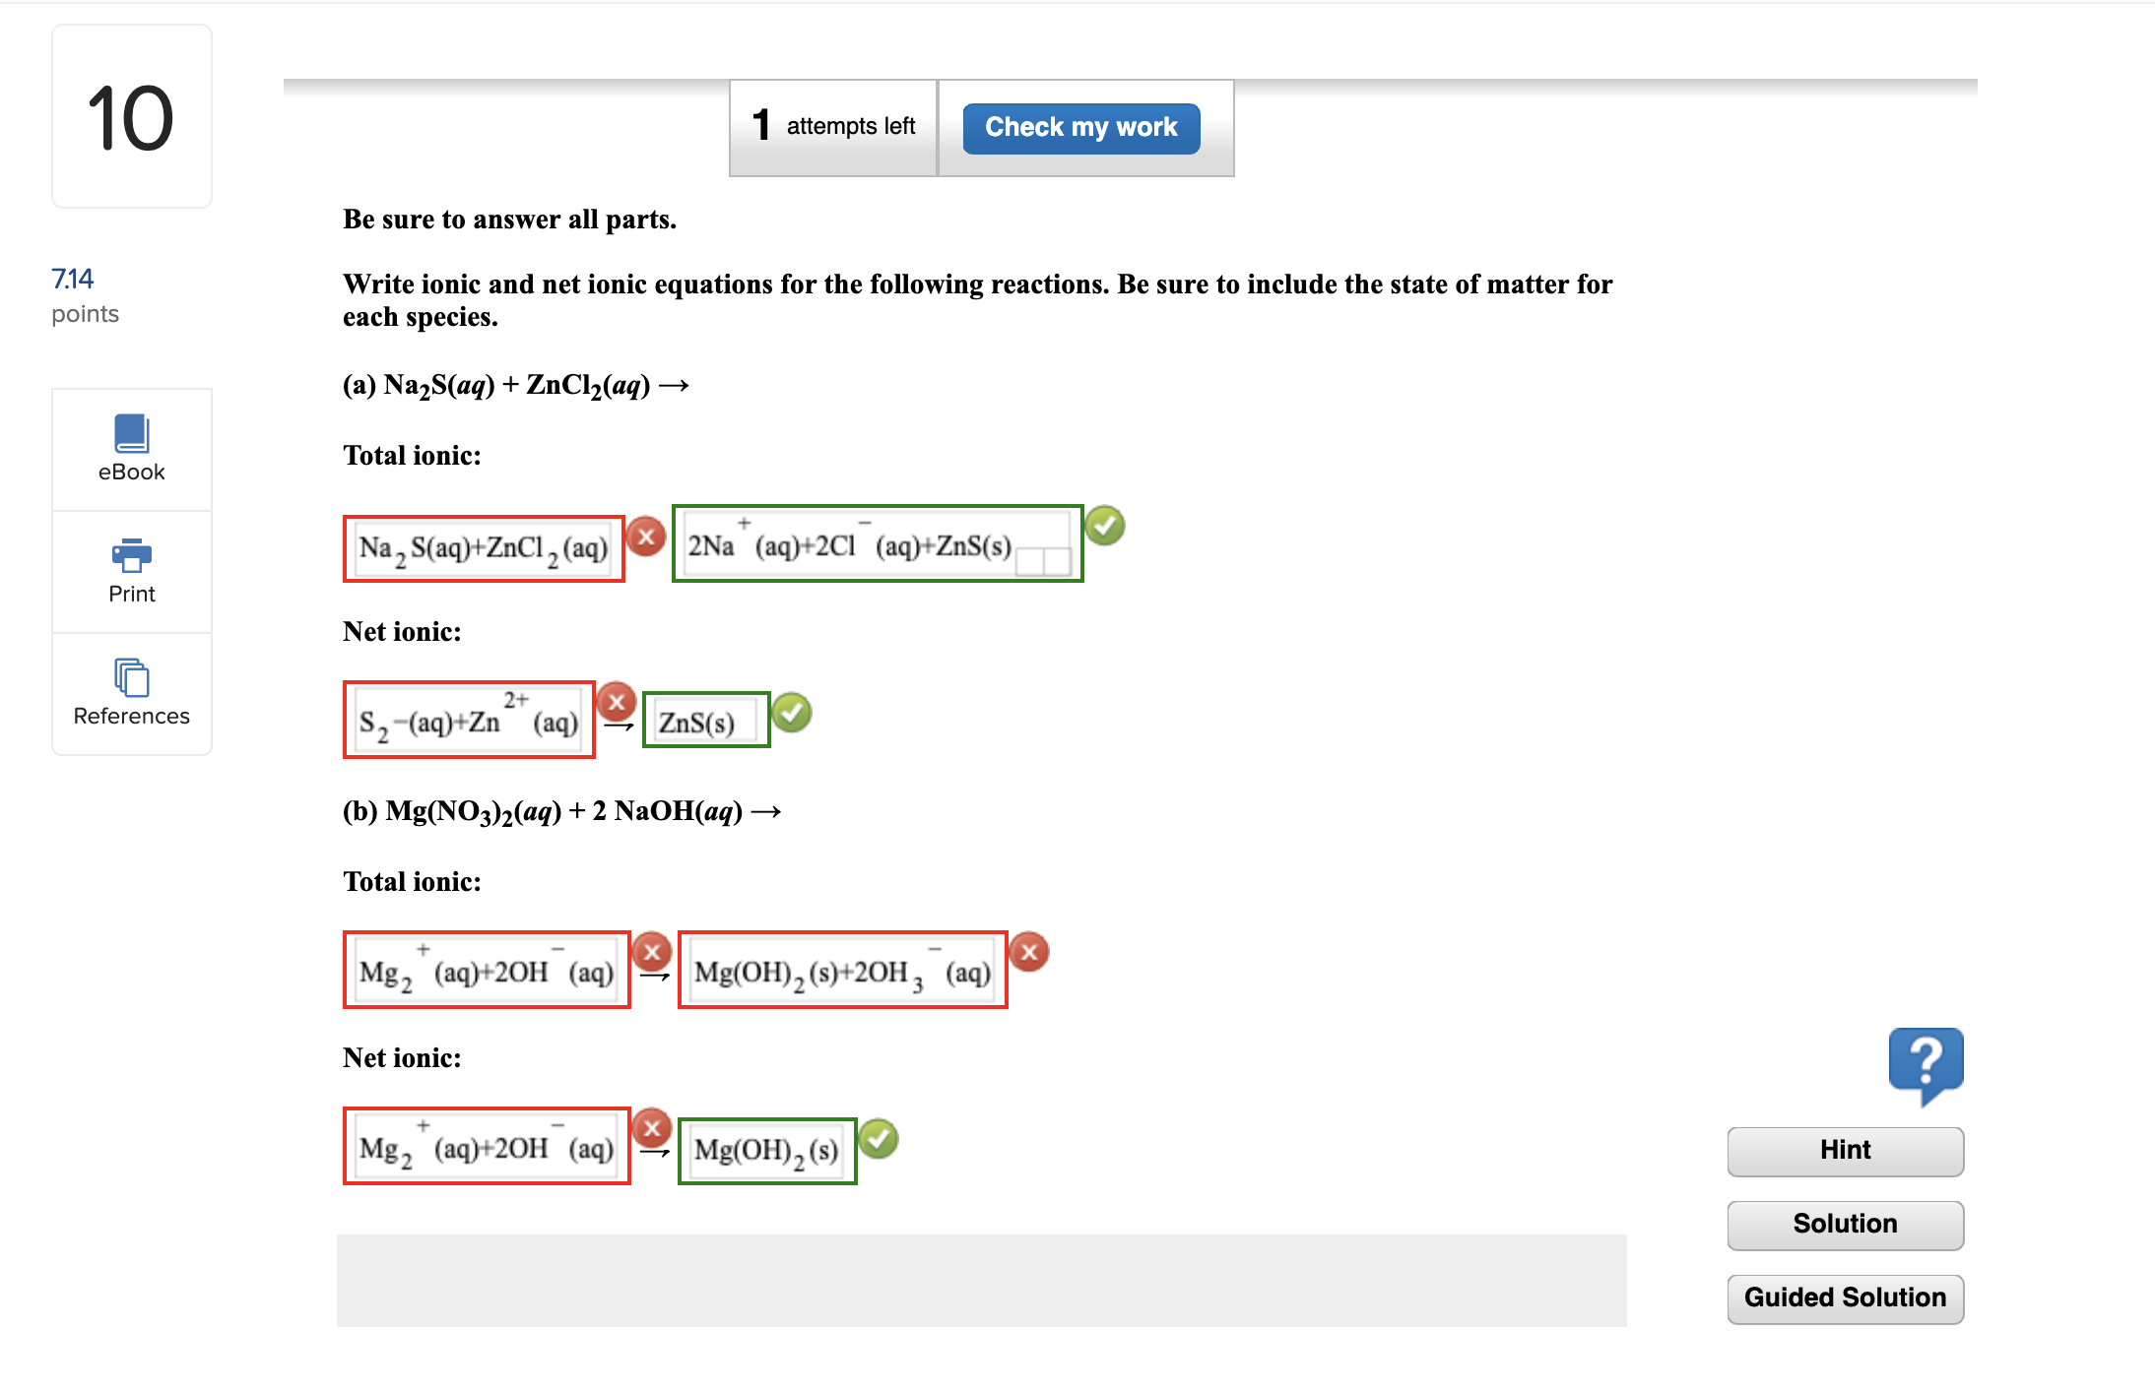Select the S2-(aq)+Zn2+(aq) answer field
Viewport: 2155px width, 1392px height.
click(x=469, y=719)
